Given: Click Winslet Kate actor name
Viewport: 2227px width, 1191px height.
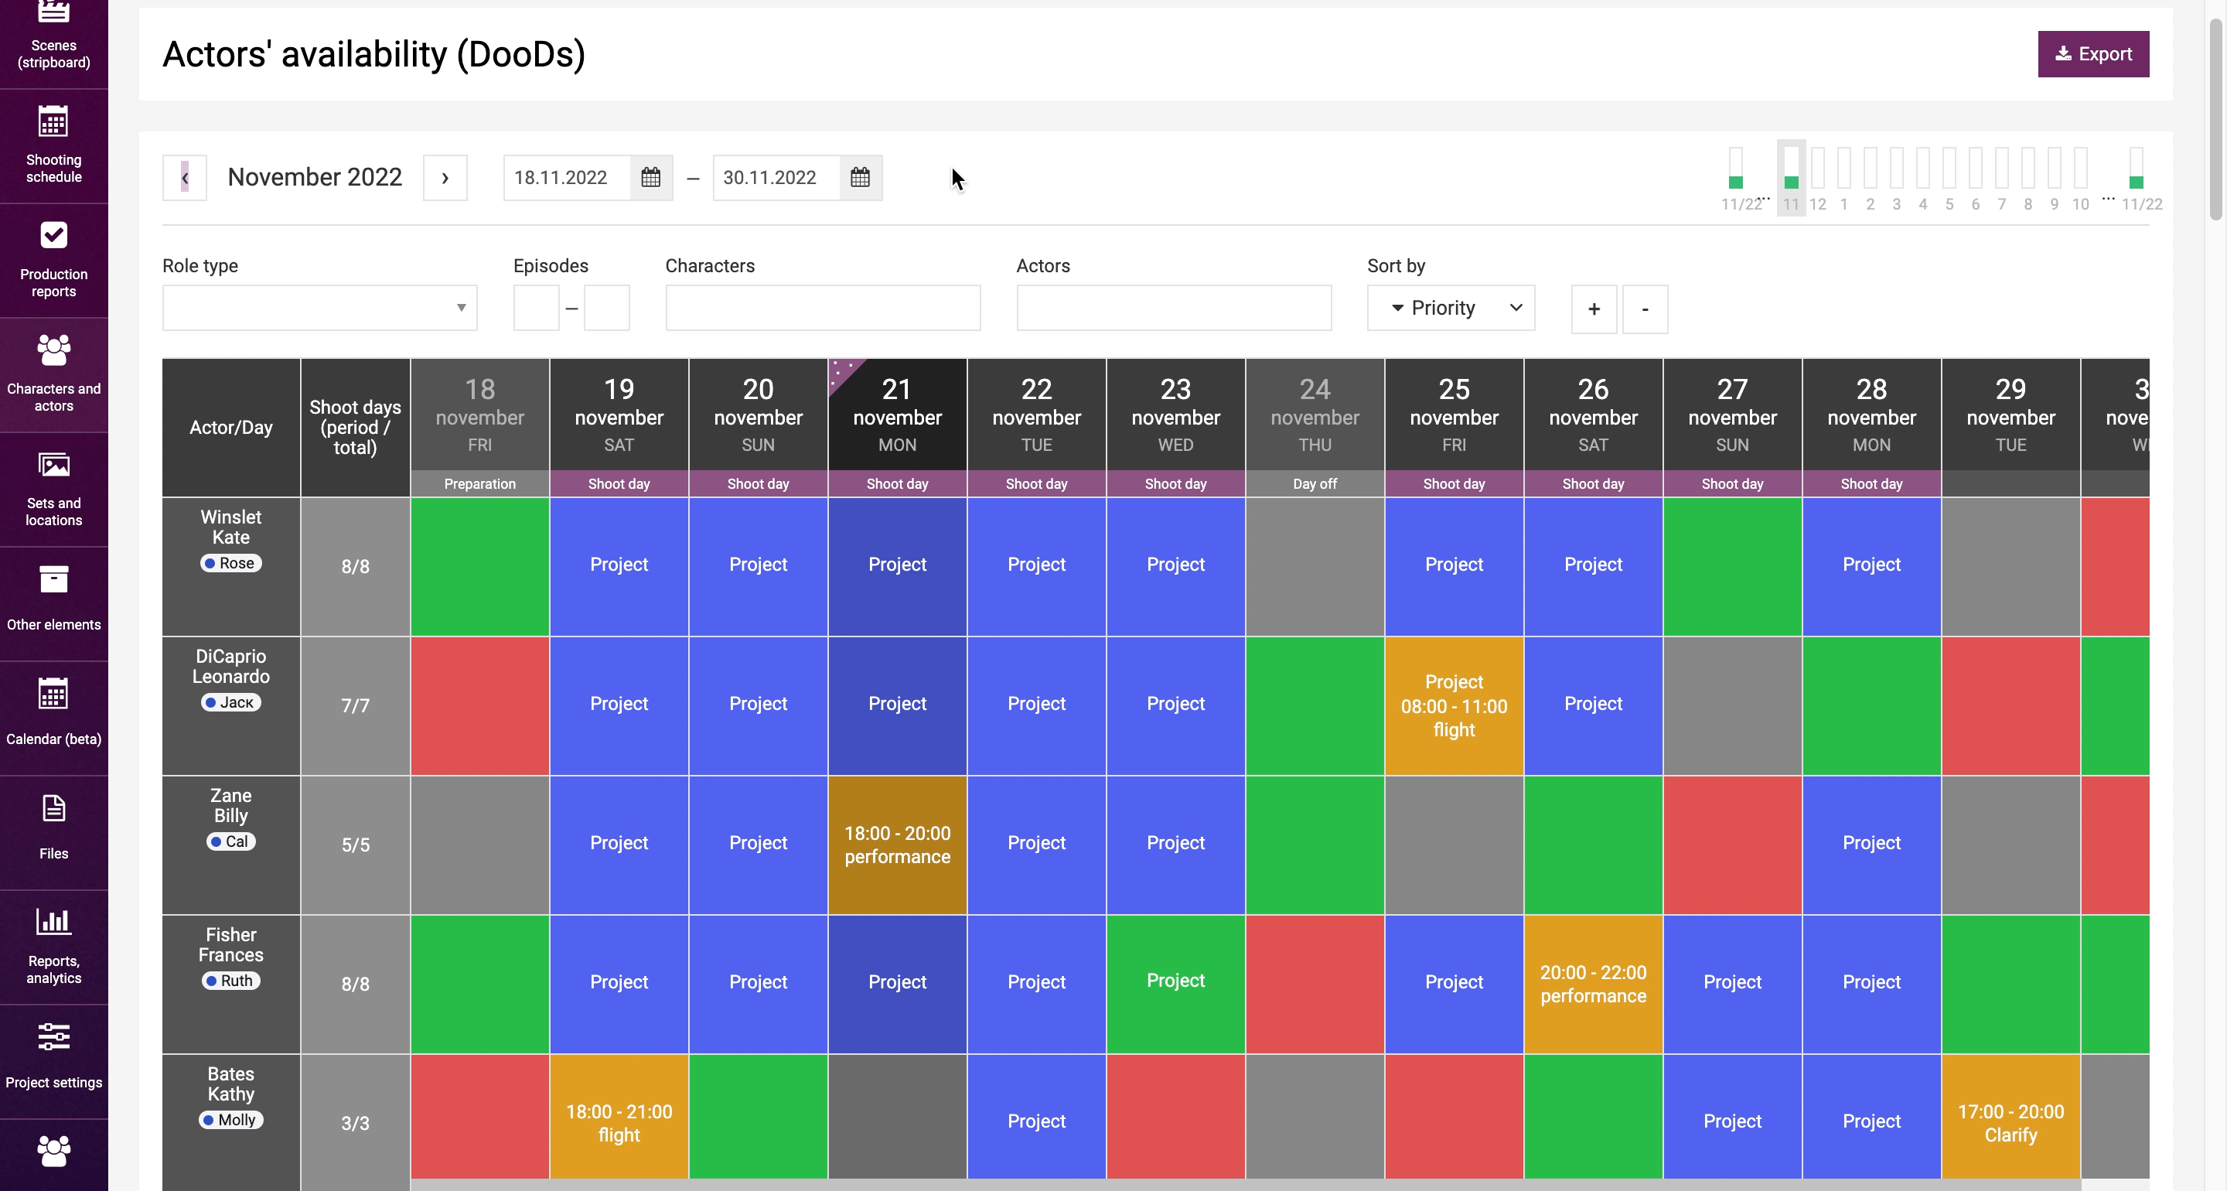Looking at the screenshot, I should [x=231, y=527].
